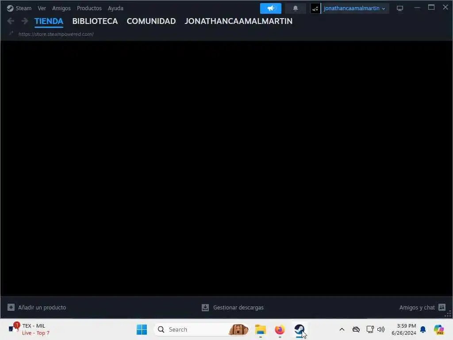The height and width of the screenshot is (340, 453).
Task: Click the resize grip at the Steam window corner
Action: point(449,314)
